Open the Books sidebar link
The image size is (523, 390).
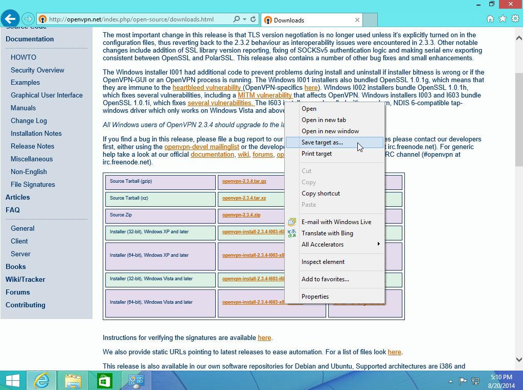point(16,267)
